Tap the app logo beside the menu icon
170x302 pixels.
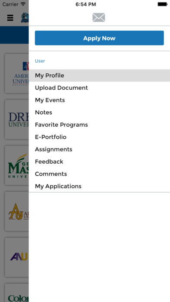tap(25, 17)
